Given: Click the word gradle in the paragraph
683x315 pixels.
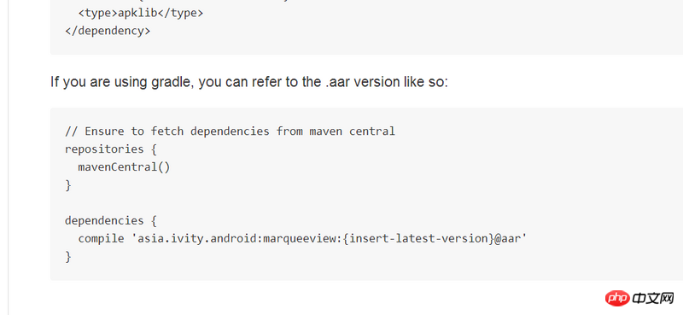Looking at the screenshot, I should (172, 82).
